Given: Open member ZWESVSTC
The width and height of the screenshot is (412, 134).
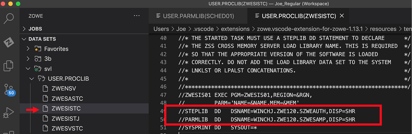Looking at the screenshot, I should (67, 128).
